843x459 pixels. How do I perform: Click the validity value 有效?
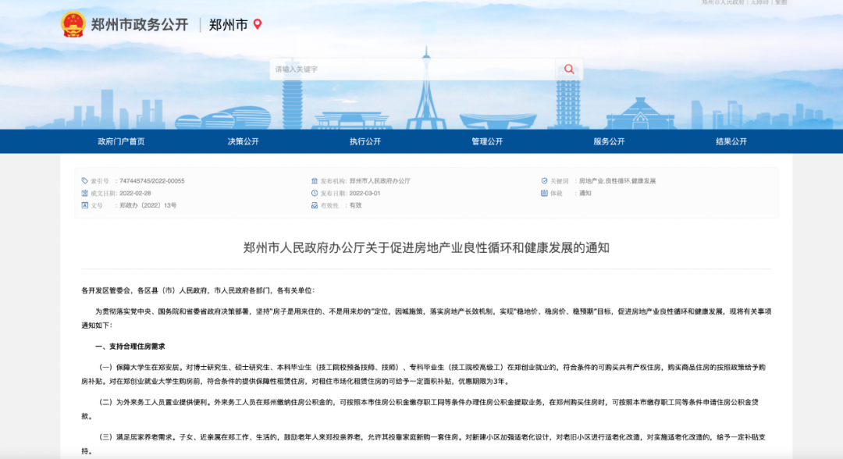click(355, 205)
